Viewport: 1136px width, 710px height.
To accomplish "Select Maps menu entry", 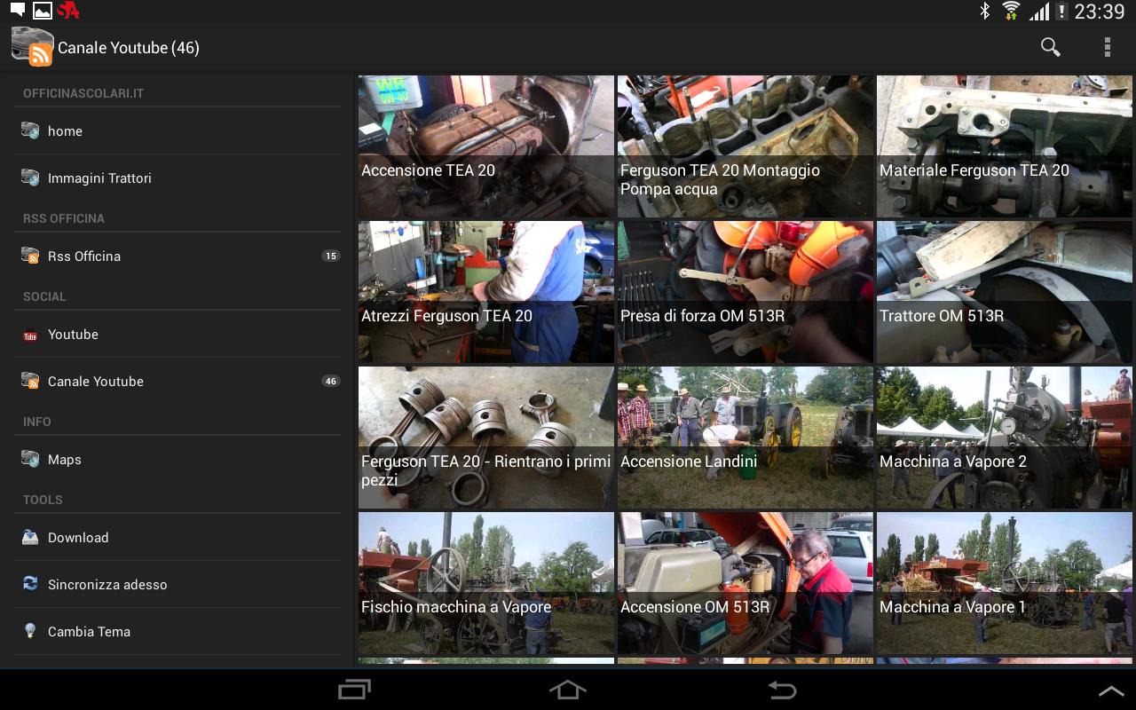I will click(177, 459).
